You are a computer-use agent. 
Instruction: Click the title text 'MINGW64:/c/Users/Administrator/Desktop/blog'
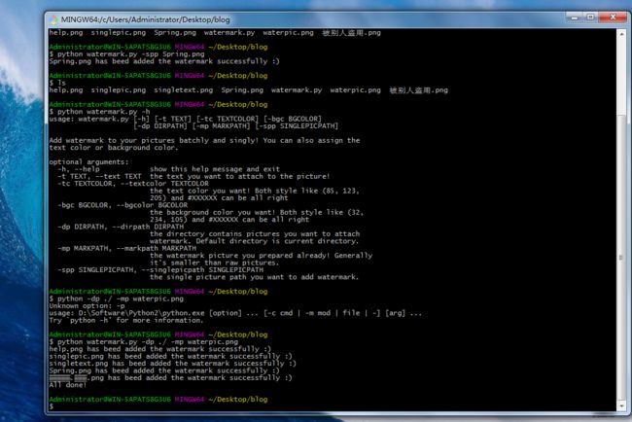click(145, 19)
